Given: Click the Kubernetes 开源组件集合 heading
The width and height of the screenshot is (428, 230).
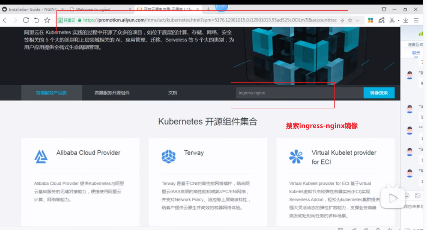Looking at the screenshot, I should coord(208,122).
